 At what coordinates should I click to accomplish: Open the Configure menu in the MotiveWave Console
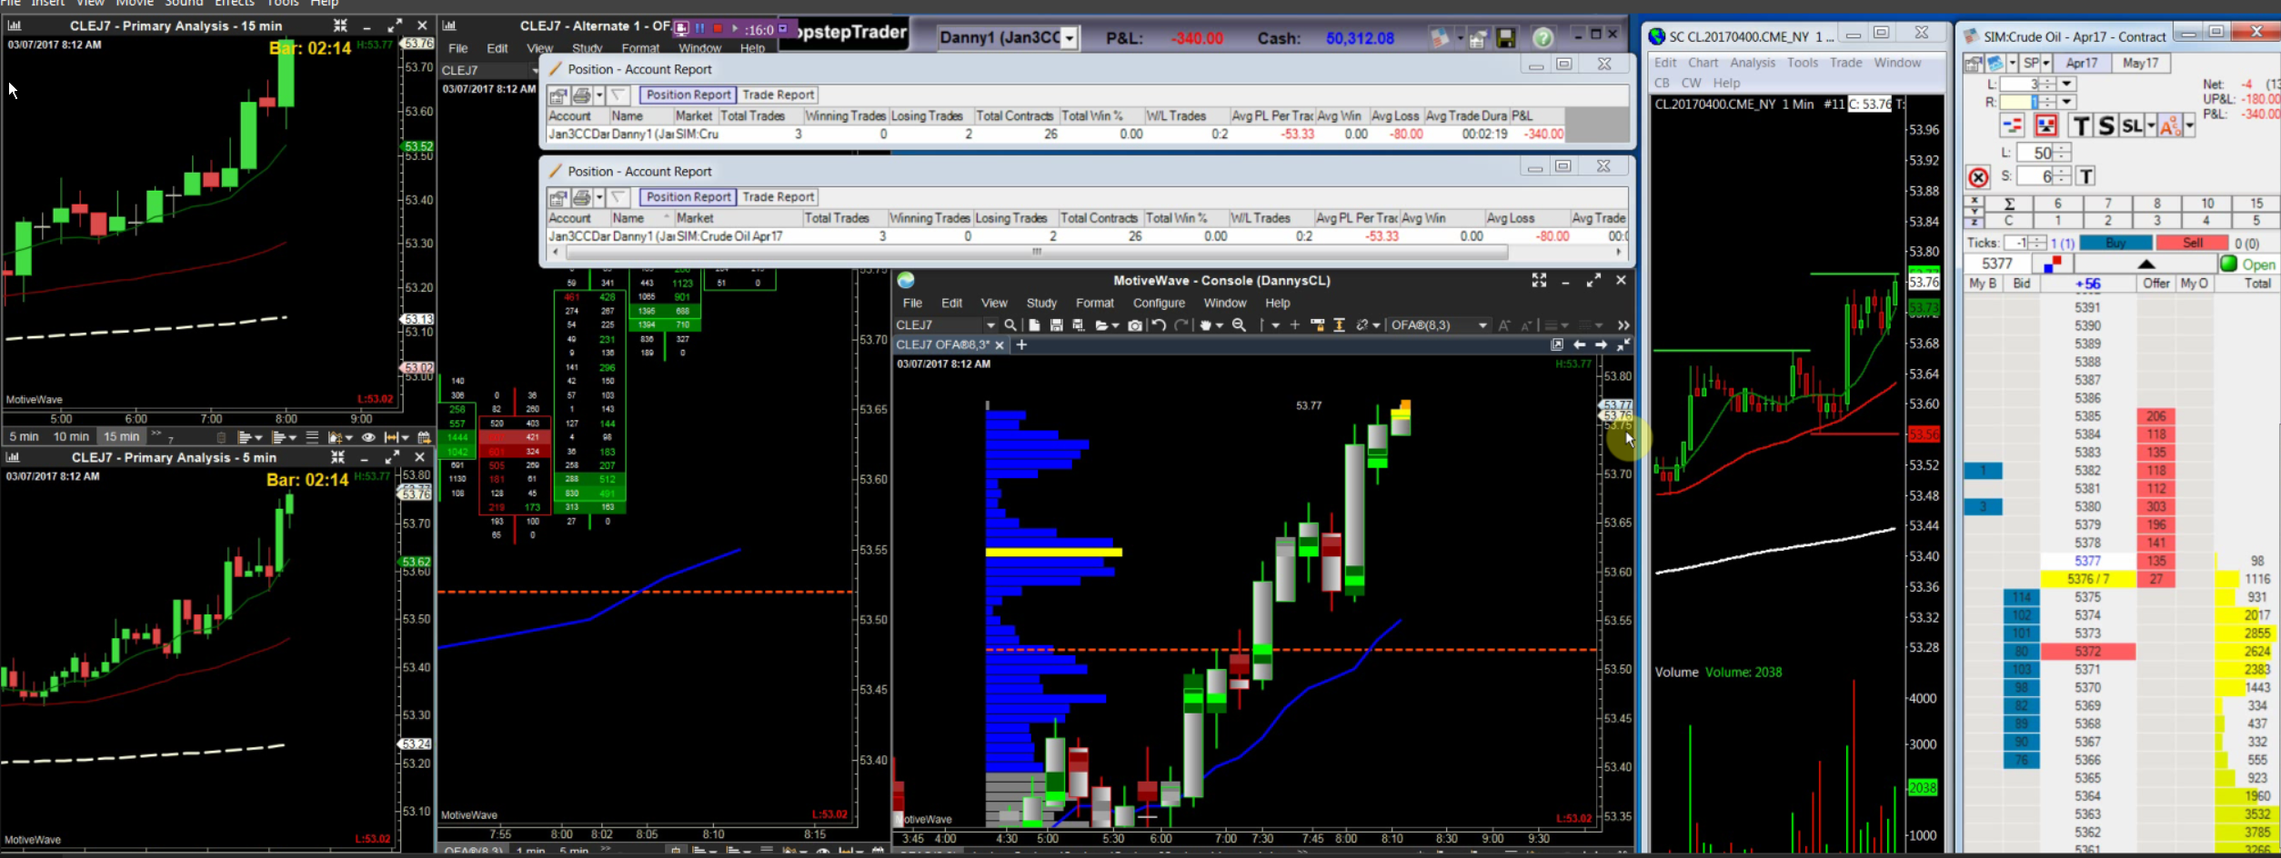tap(1159, 304)
